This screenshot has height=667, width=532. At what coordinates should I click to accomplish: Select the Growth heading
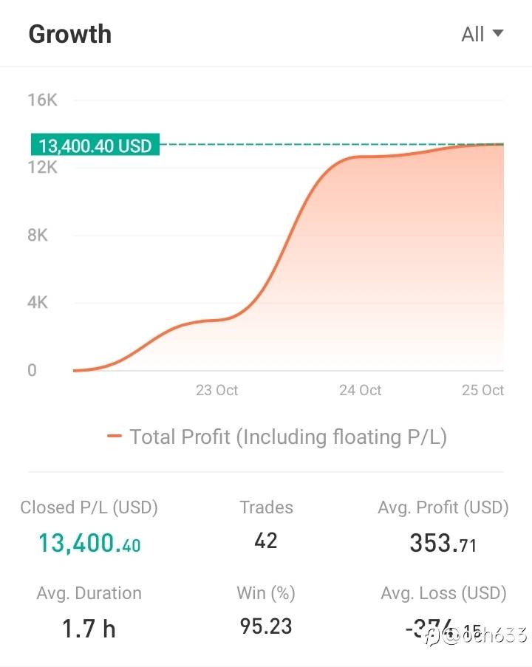(x=70, y=34)
